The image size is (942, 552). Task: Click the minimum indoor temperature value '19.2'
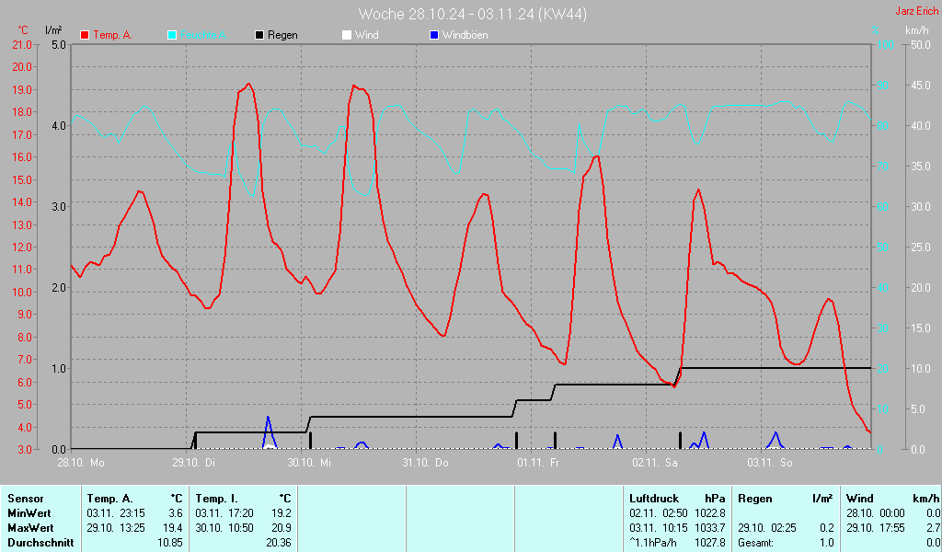(281, 513)
